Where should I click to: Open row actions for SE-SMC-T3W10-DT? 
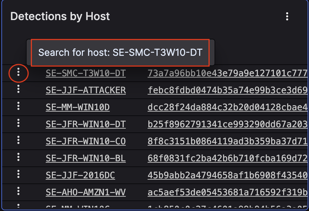pyautogui.click(x=18, y=73)
